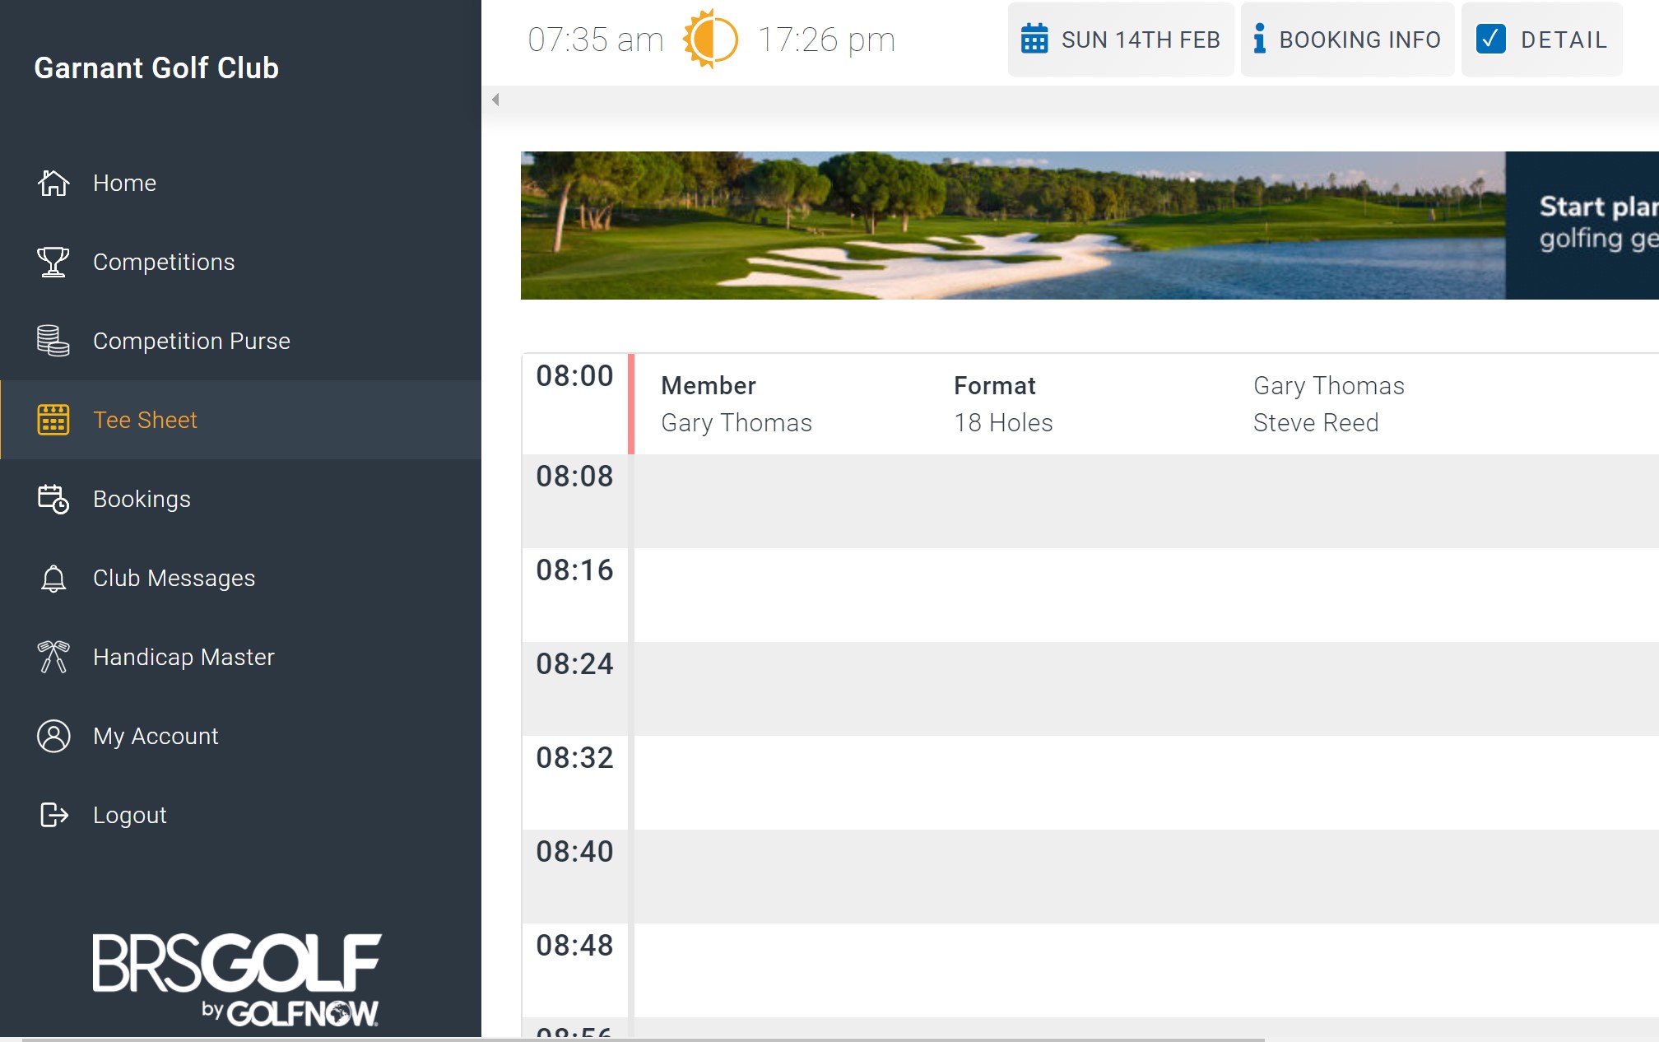This screenshot has width=1659, height=1042.
Task: Select the 08:24 tee time slot label
Action: click(x=574, y=664)
